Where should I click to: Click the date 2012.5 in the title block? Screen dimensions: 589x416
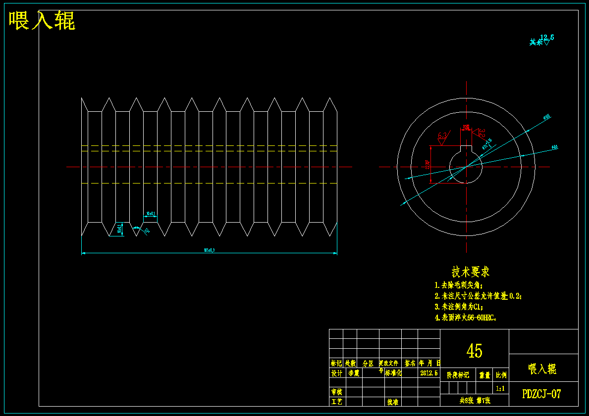[429, 373]
